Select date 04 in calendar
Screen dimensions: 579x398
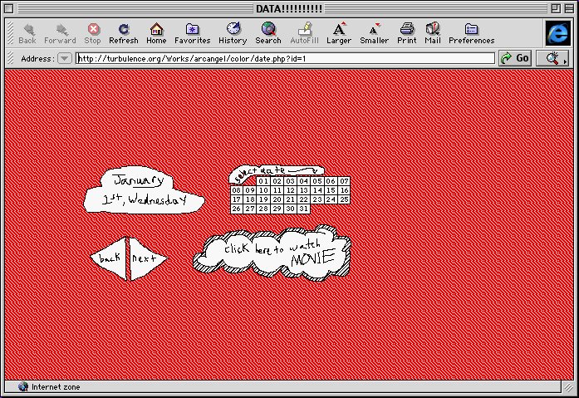tap(303, 181)
